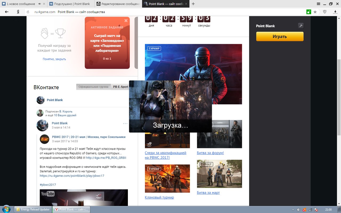Open post timestamp '3 мая в 14:14'
Viewport: 341px width, 213px height.
tap(61, 128)
